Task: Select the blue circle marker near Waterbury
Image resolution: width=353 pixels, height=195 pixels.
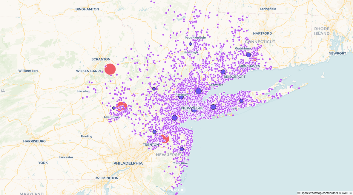Action: (x=248, y=55)
